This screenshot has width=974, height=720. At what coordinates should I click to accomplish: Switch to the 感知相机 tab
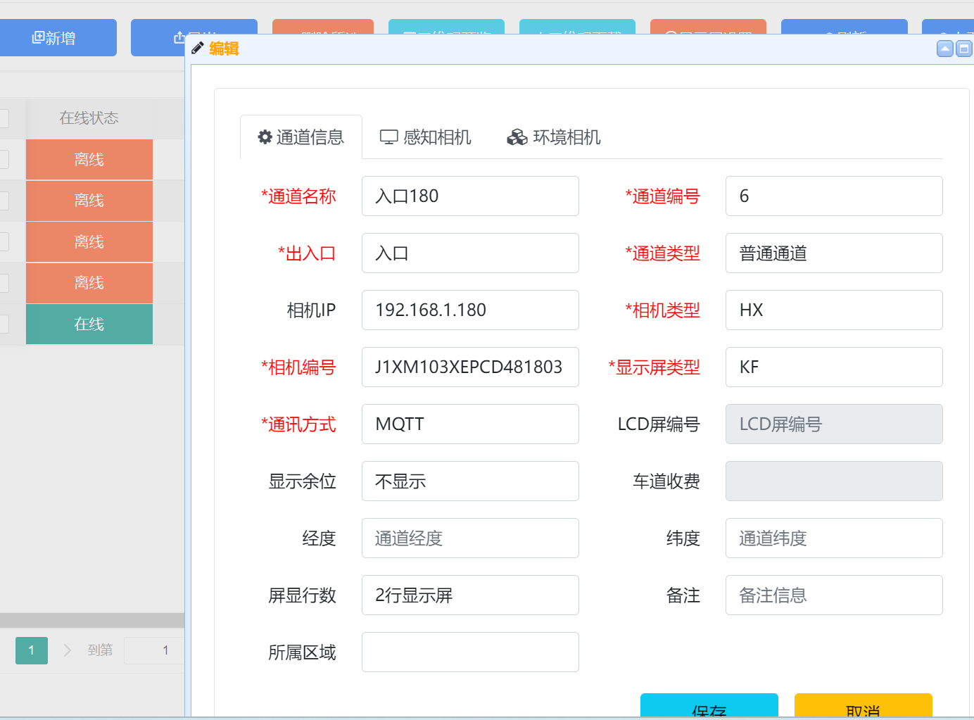click(x=426, y=137)
